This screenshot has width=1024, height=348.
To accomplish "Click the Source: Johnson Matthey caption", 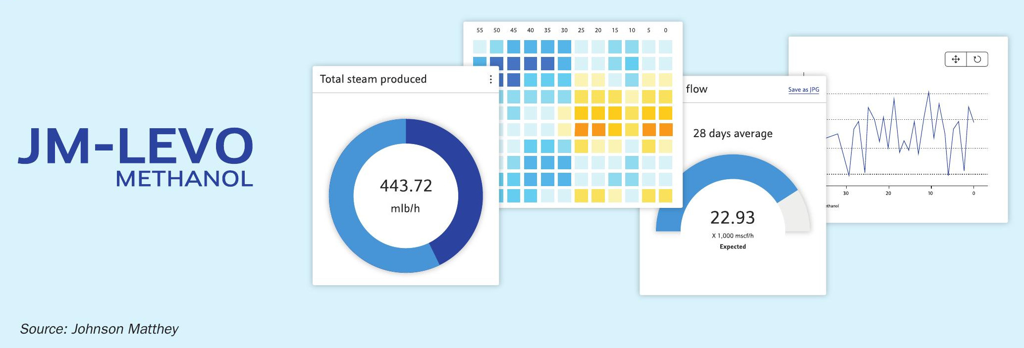I will click(99, 329).
